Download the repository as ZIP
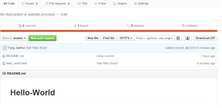222x108 pixels. click(205, 38)
